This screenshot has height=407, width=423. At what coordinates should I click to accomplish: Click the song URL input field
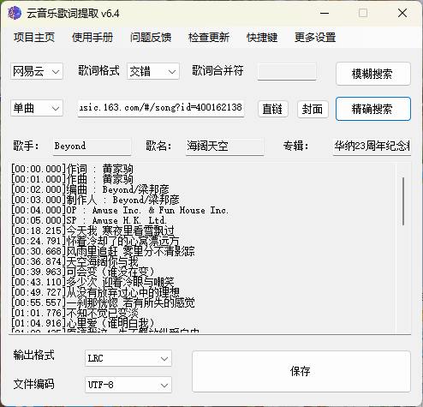point(161,108)
